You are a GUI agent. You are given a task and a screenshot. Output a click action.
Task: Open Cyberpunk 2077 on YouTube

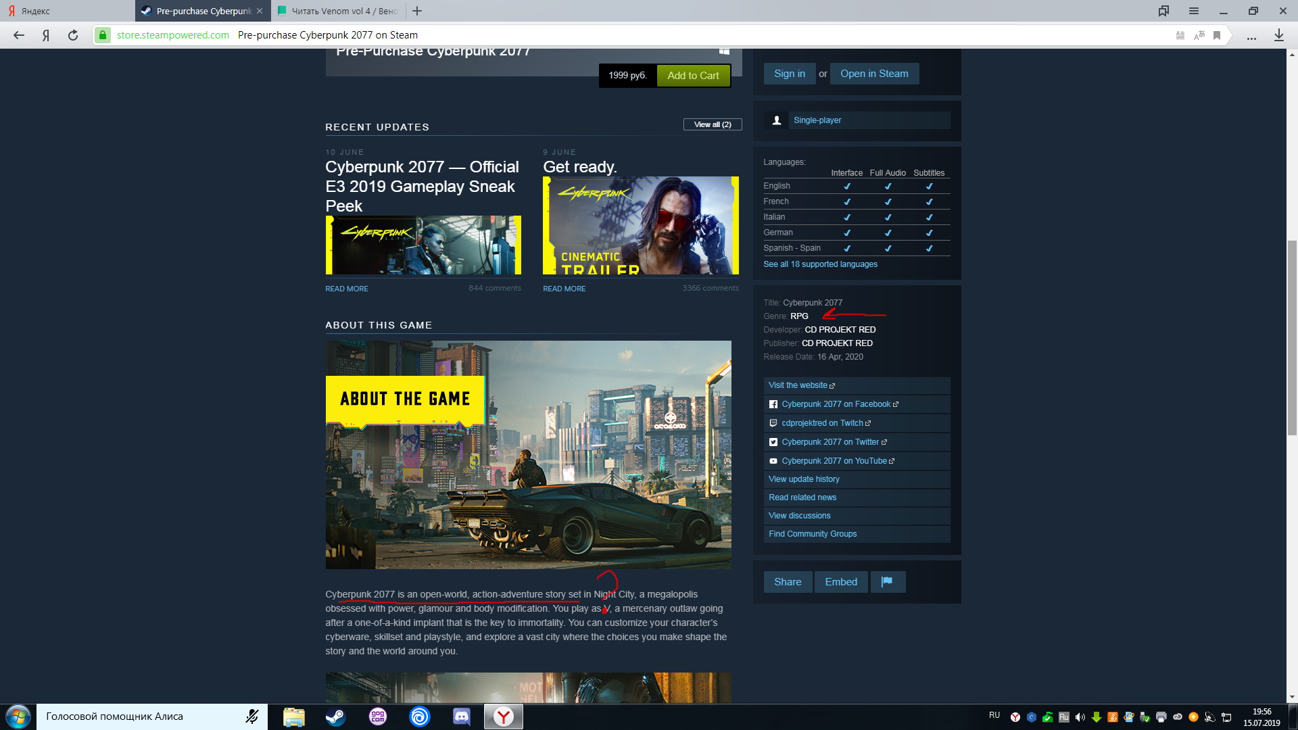click(x=857, y=461)
